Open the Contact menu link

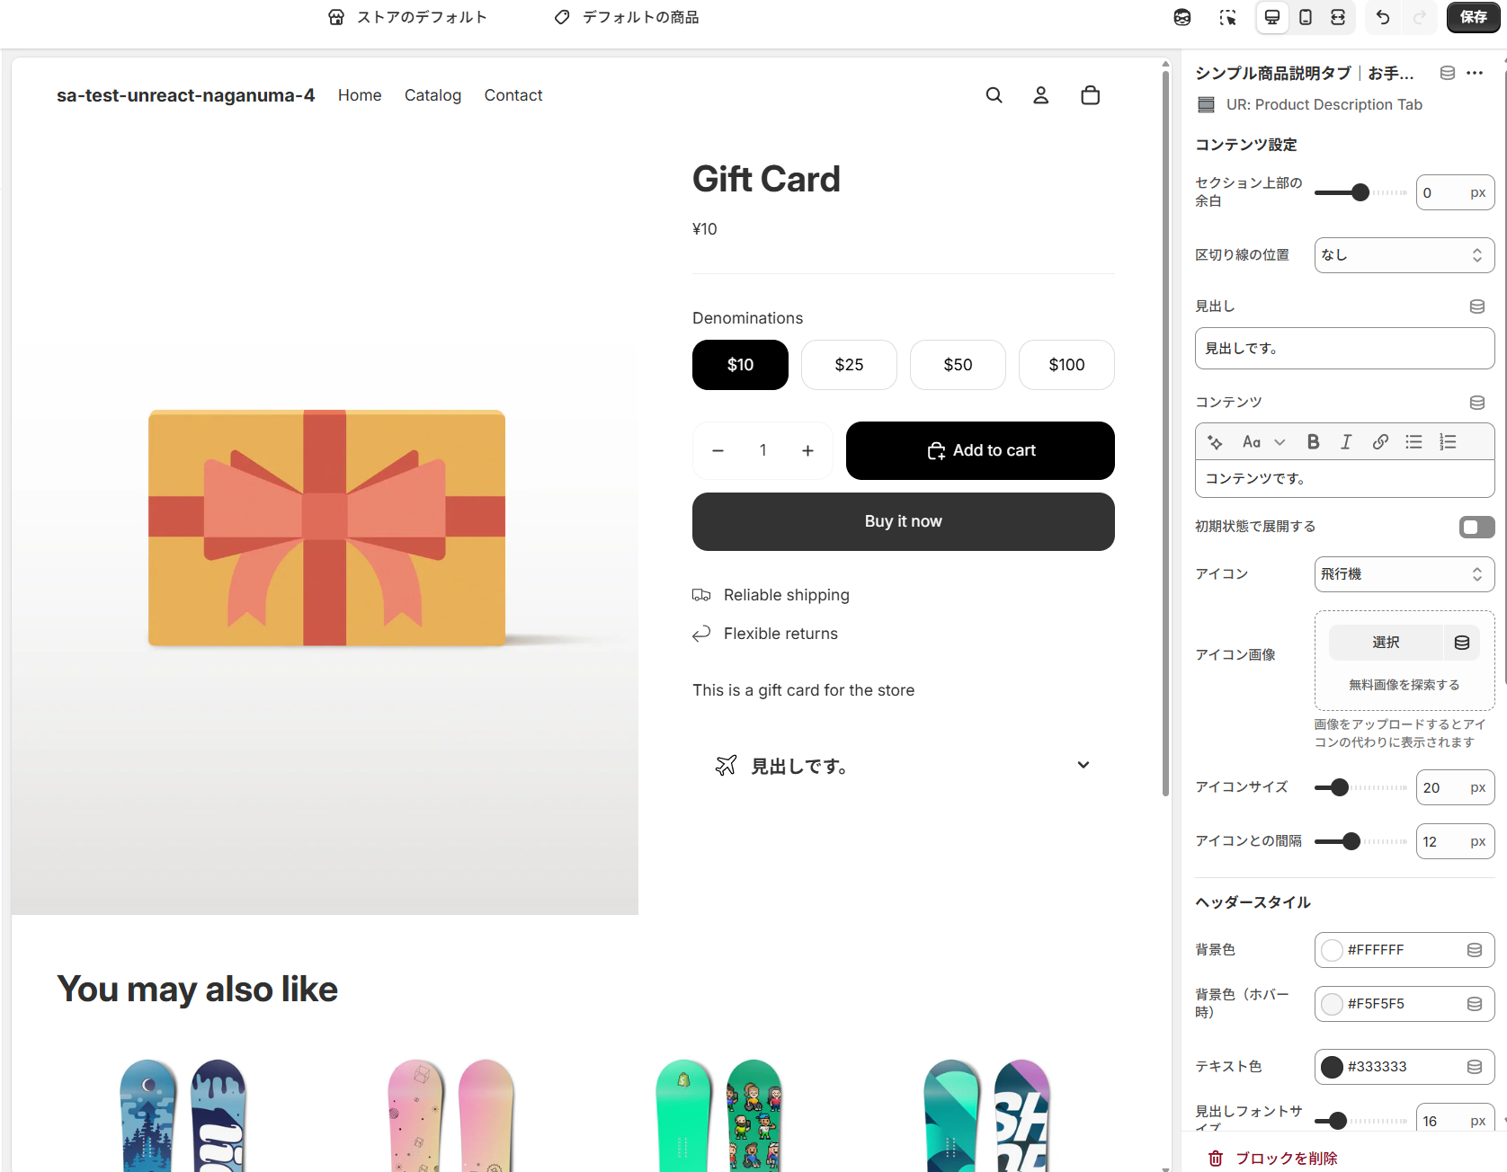pos(513,95)
